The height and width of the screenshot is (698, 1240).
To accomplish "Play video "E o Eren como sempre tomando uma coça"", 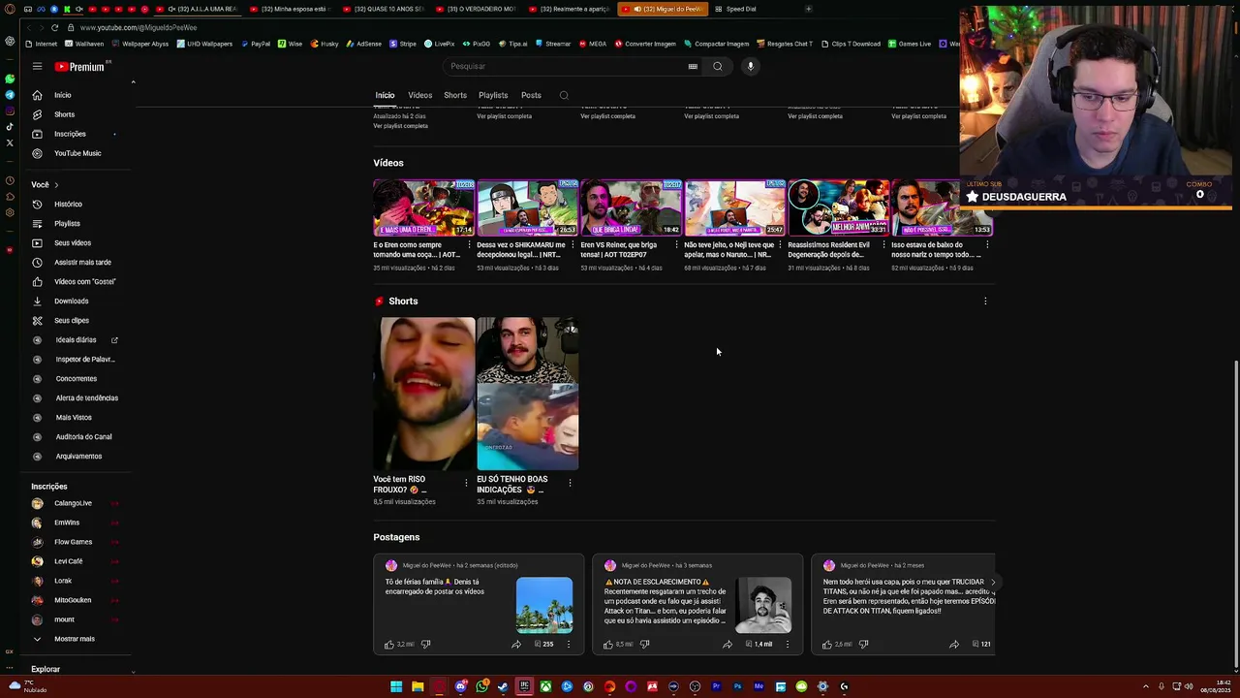I will (424, 208).
